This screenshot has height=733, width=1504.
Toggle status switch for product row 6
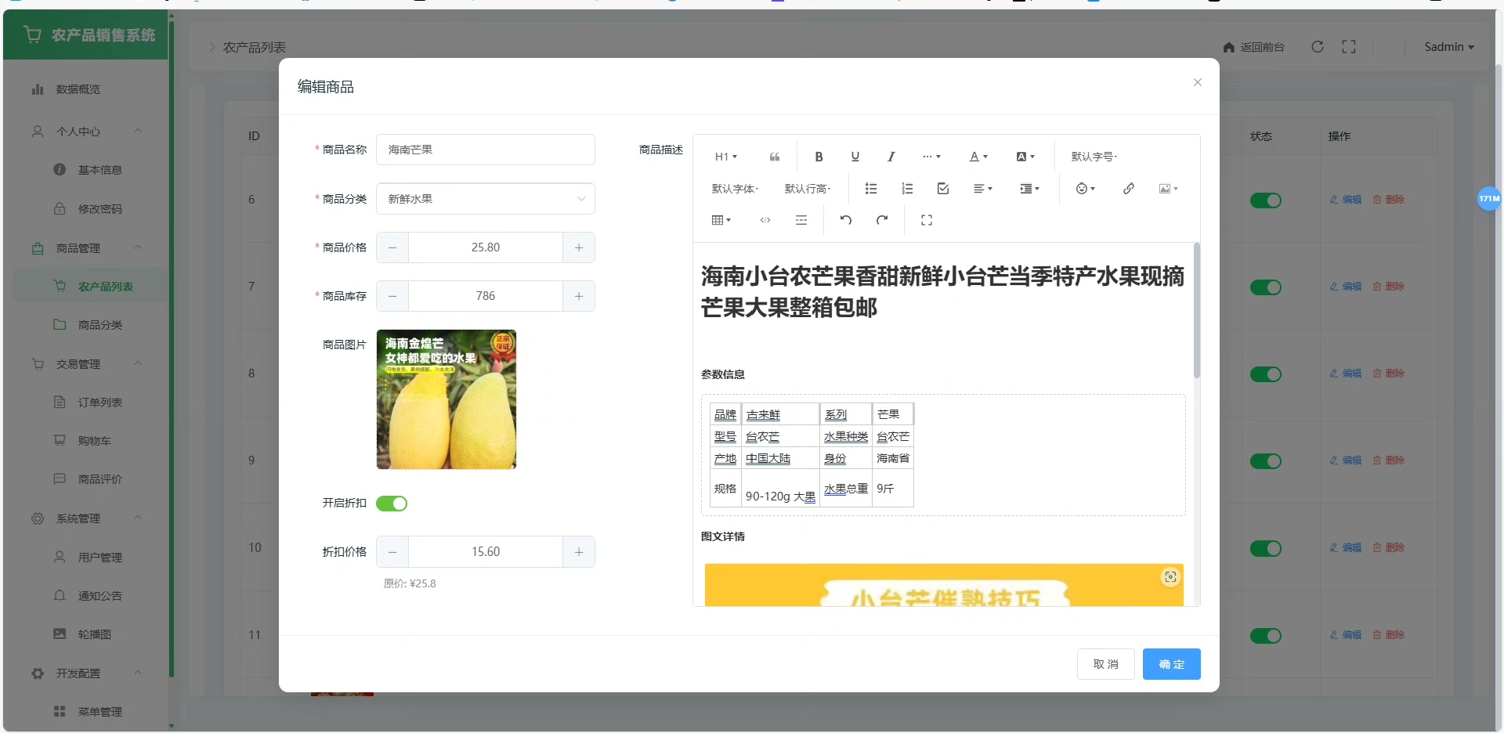tap(1265, 200)
